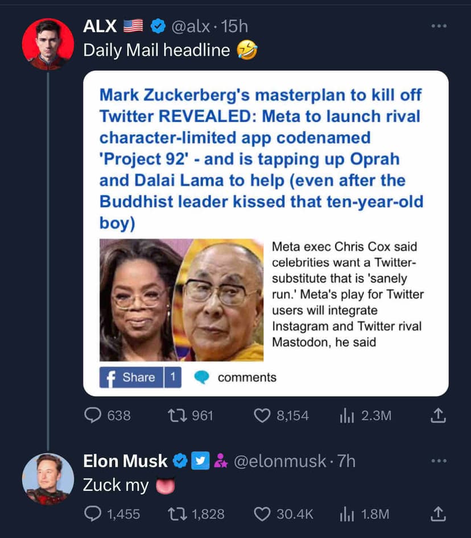Open Elon Musk's profile picture
Image resolution: width=471 pixels, height=538 pixels.
coord(48,479)
